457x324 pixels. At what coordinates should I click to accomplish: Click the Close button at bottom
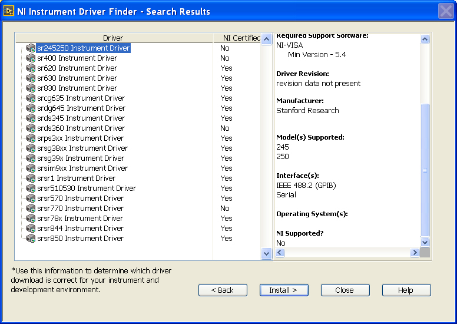pos(345,290)
